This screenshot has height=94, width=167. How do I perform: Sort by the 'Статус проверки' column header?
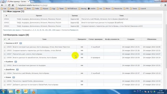pos(96,39)
